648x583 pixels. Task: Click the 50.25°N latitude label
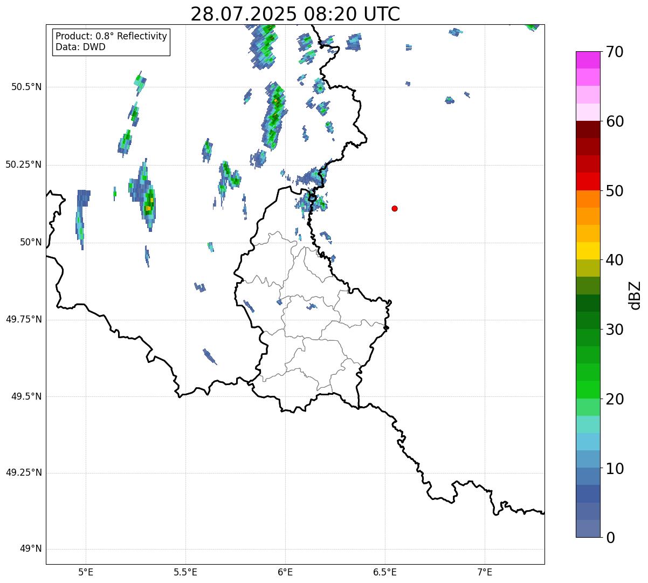pos(24,164)
